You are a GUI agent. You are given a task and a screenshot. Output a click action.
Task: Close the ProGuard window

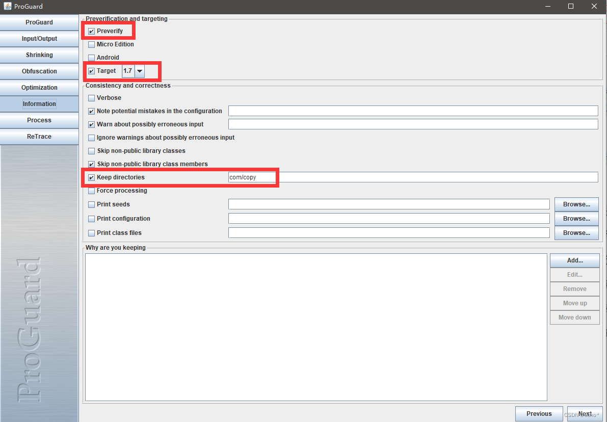(594, 7)
